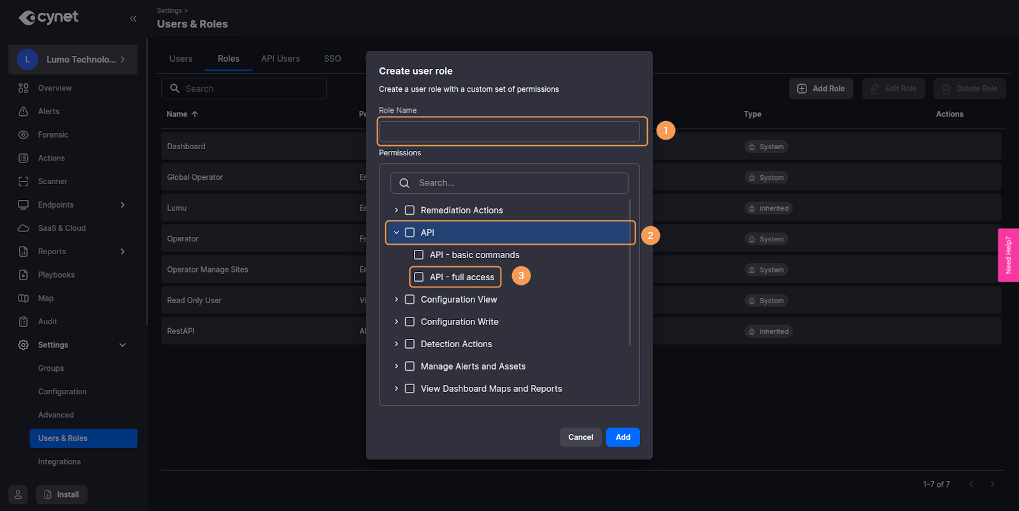Open Forensic via its eye icon

point(24,135)
